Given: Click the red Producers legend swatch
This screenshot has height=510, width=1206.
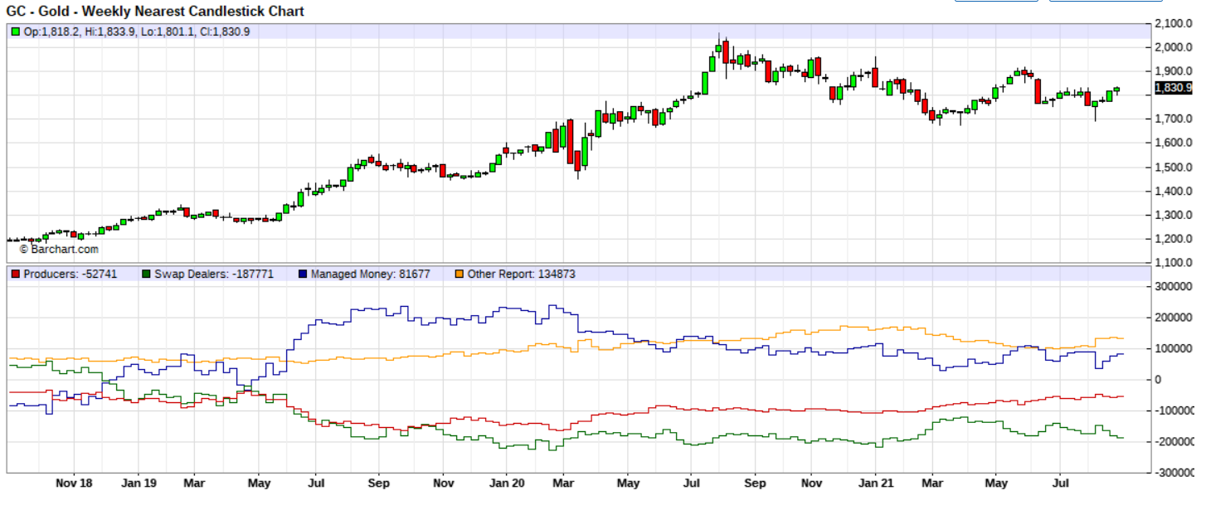Looking at the screenshot, I should click(15, 274).
